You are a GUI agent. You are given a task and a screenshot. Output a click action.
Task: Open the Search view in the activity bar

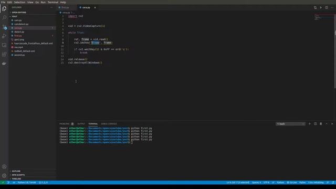click(4, 18)
